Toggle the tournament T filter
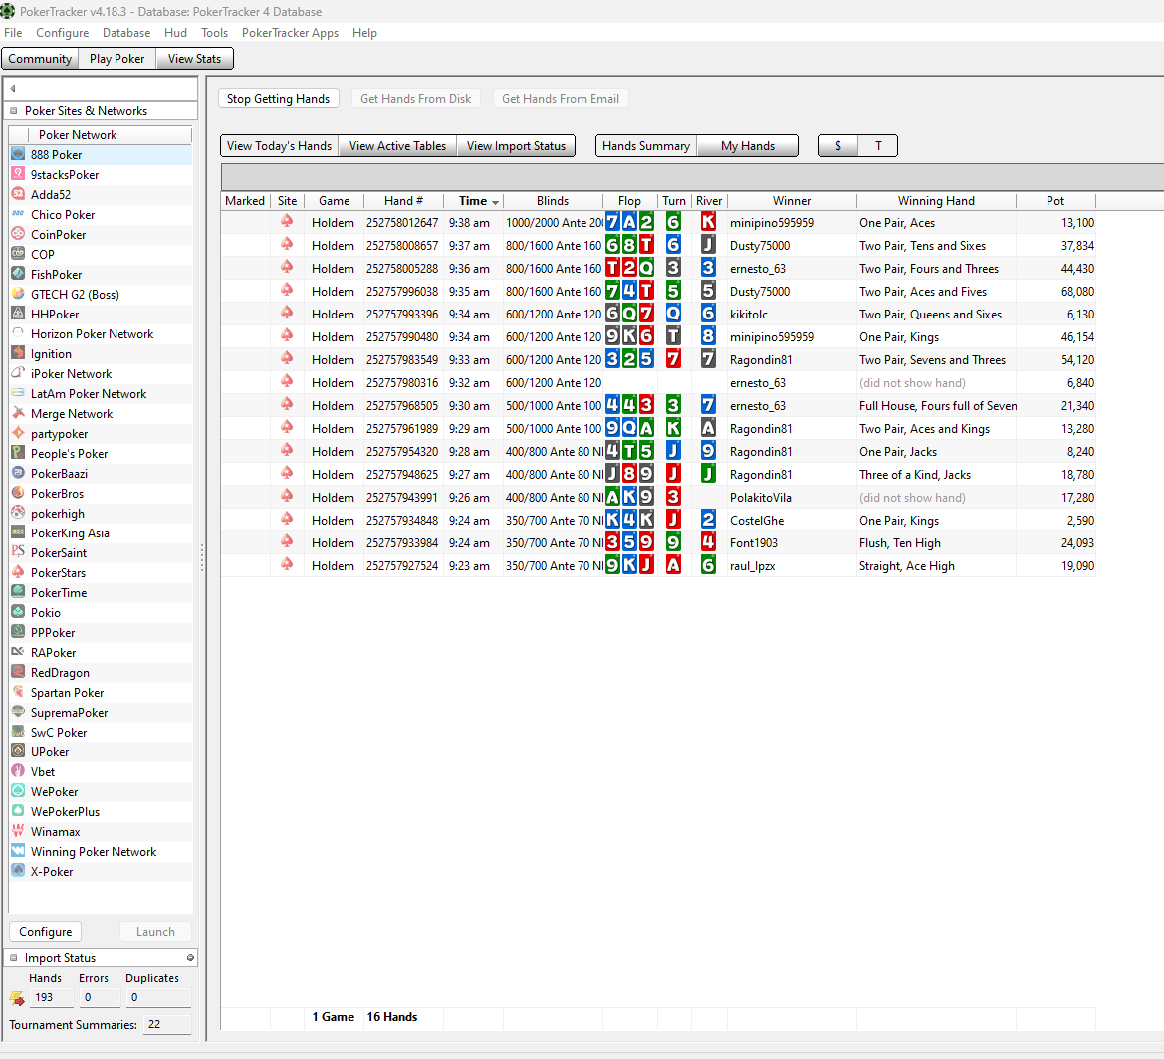Viewport: 1164px width, 1059px height. [878, 146]
